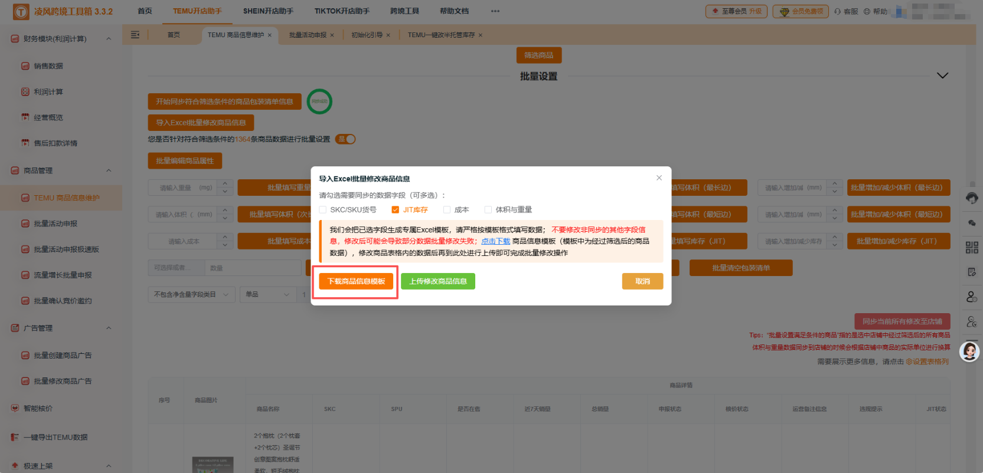Increase the 请输入重量 stepper value

226,184
